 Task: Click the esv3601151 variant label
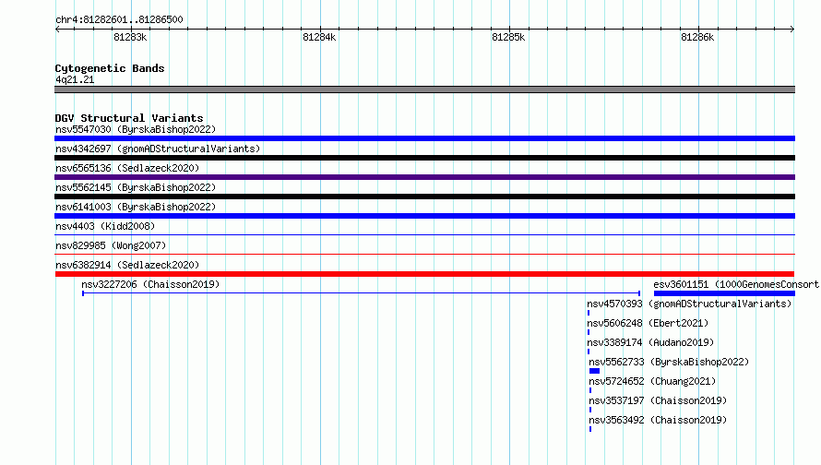(x=736, y=284)
